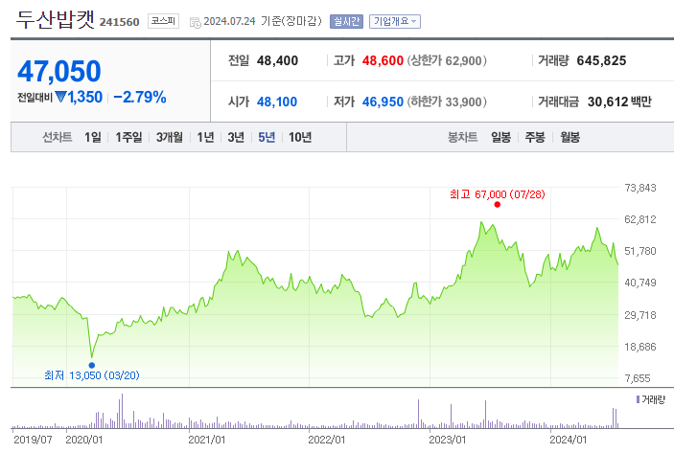Open the 기업개요 dropdown

click(x=395, y=21)
